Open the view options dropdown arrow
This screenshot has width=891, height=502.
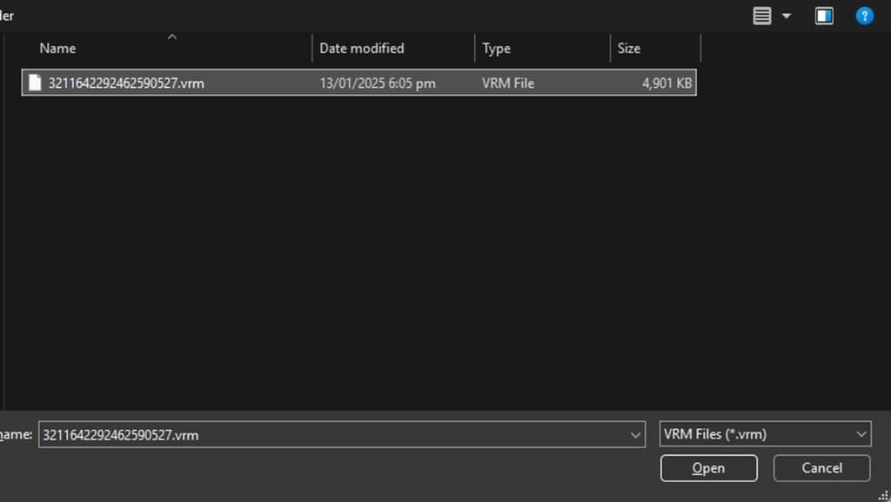(787, 16)
